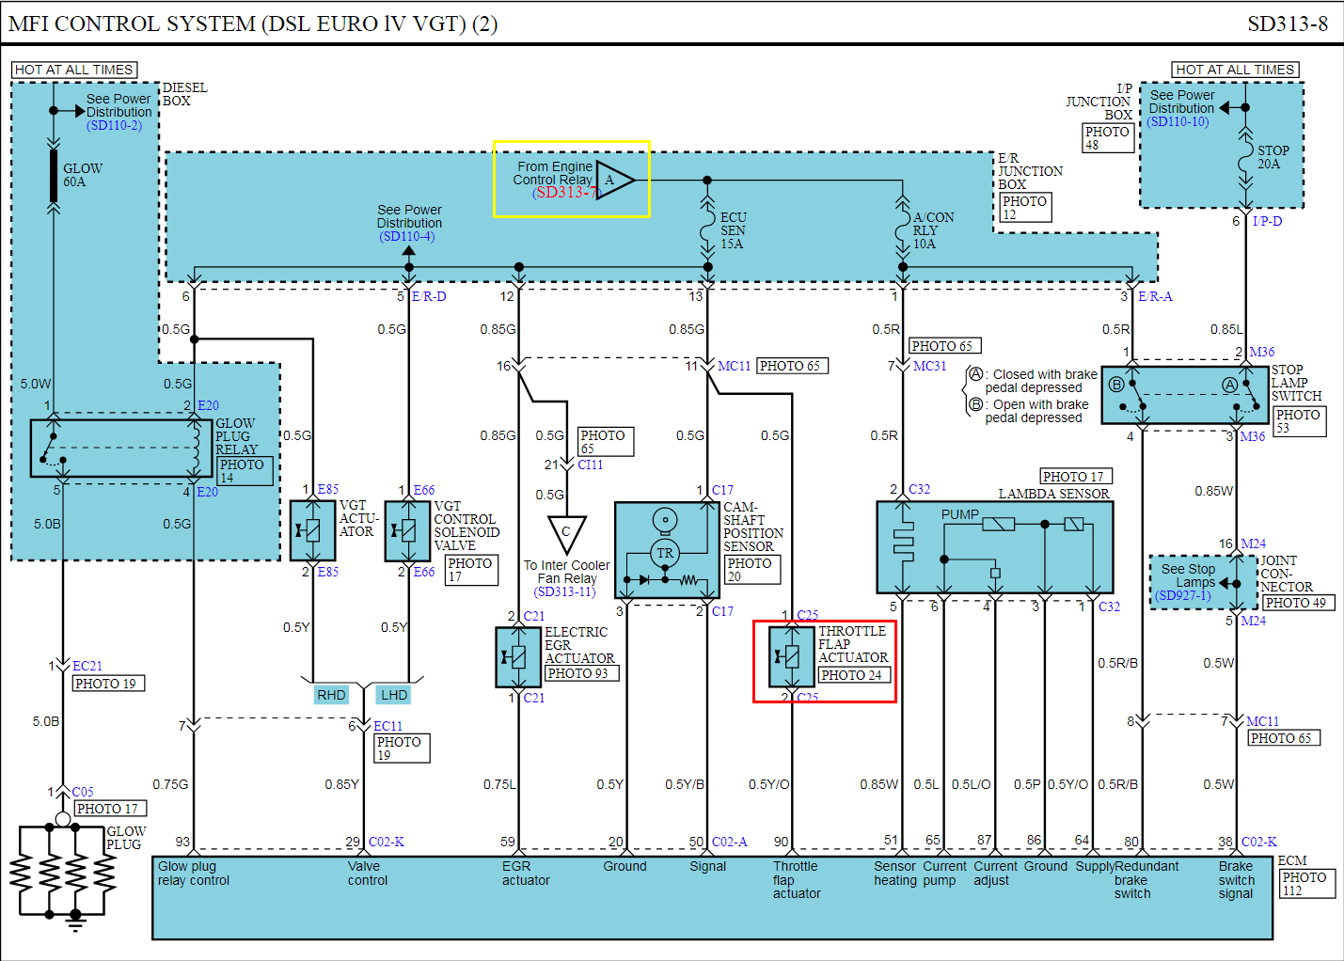Open PHOTO 20 of Camshaft Position Sensor

coord(751,570)
